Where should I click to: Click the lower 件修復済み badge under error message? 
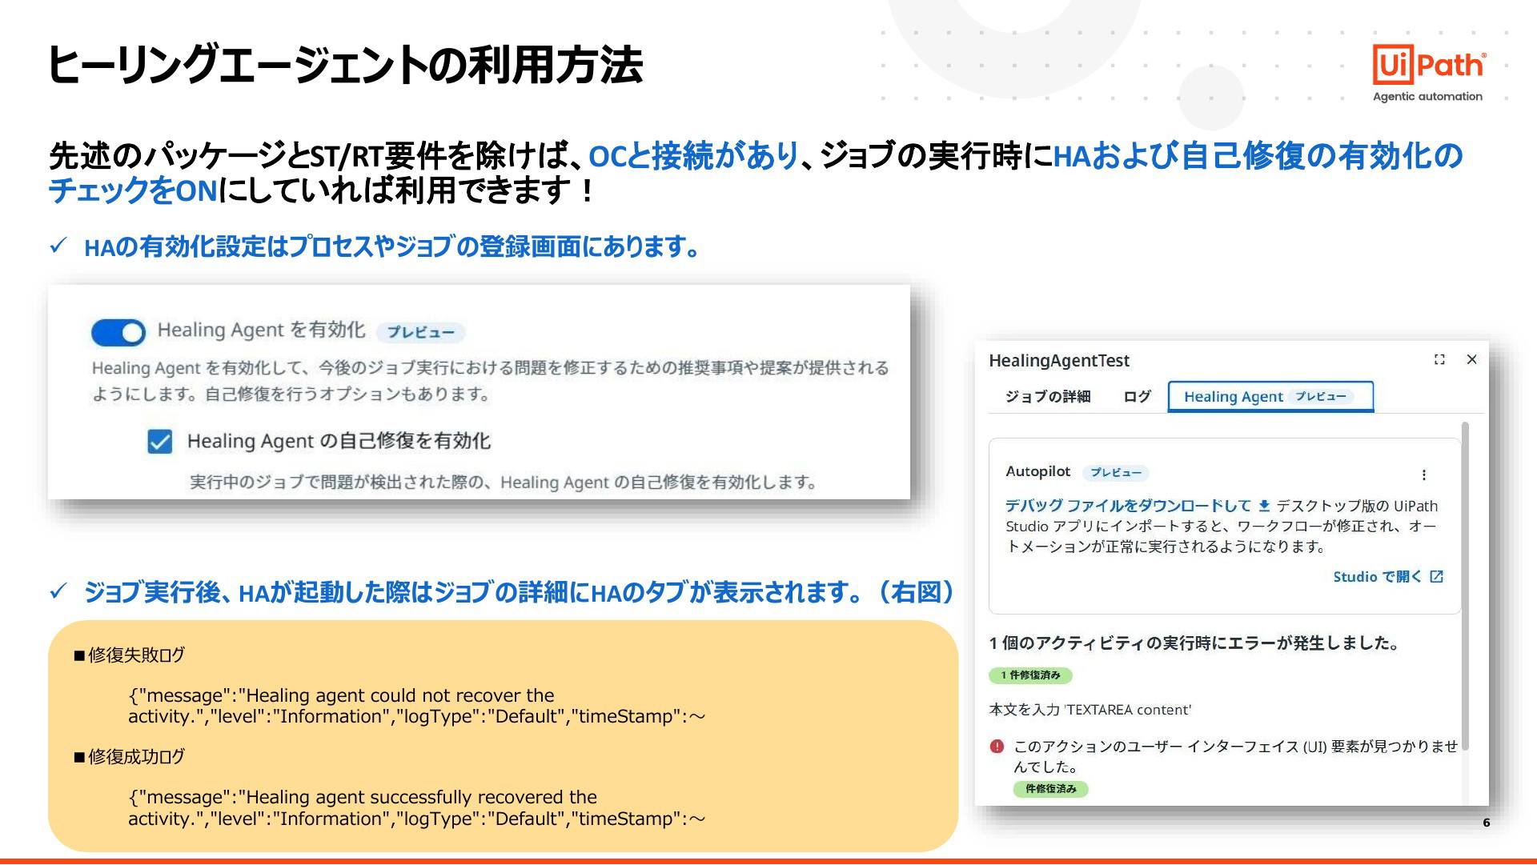point(1050,789)
